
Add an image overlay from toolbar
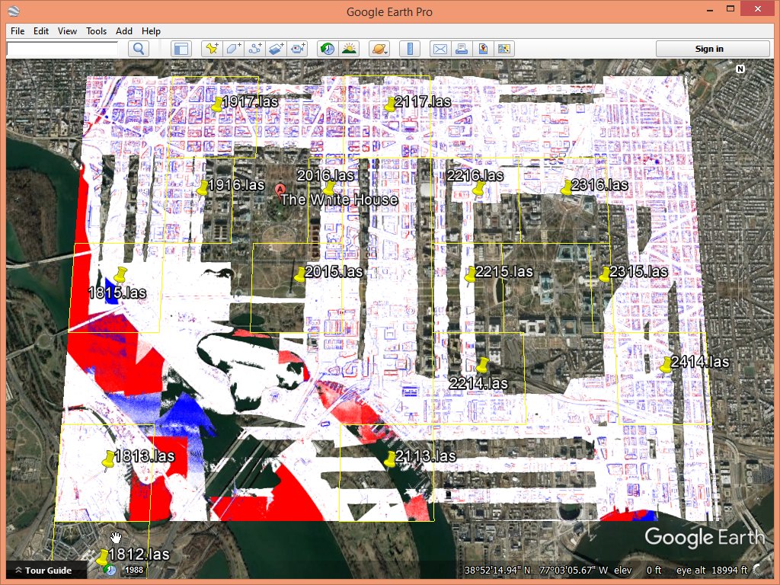click(277, 49)
